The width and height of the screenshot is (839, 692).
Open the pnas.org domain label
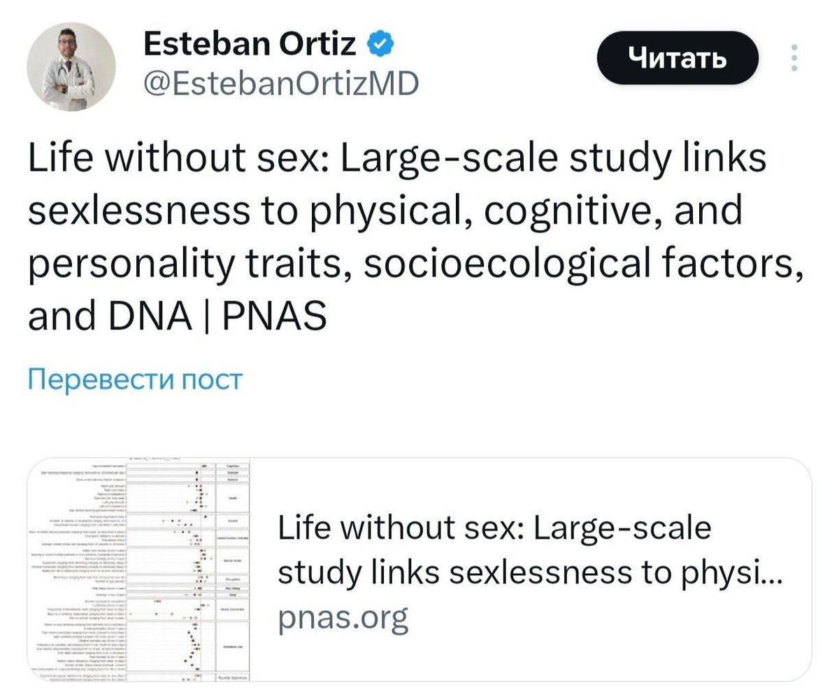pos(343,618)
